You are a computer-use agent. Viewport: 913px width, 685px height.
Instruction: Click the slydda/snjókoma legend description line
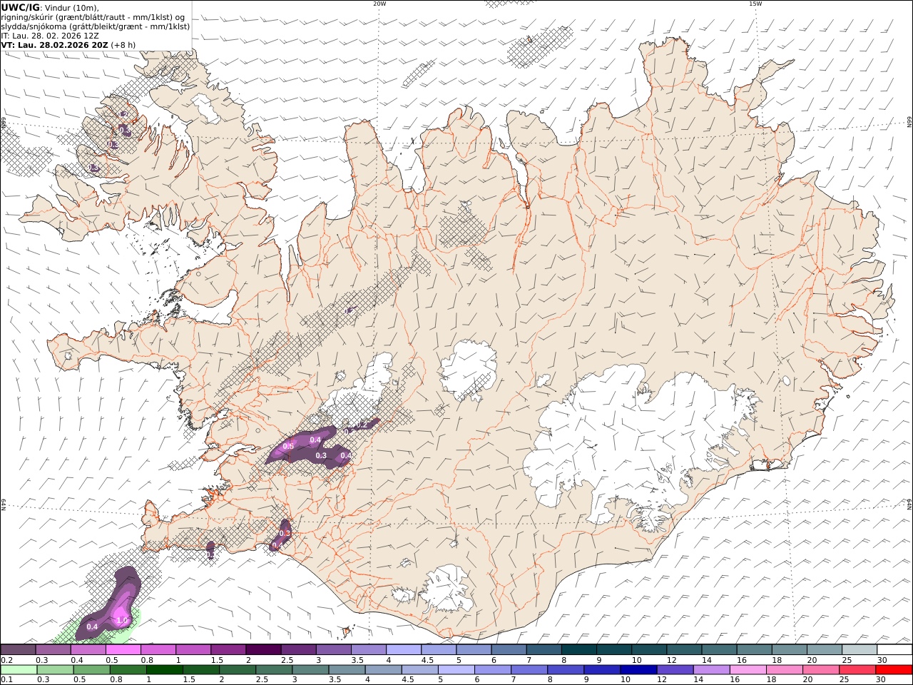click(96, 26)
